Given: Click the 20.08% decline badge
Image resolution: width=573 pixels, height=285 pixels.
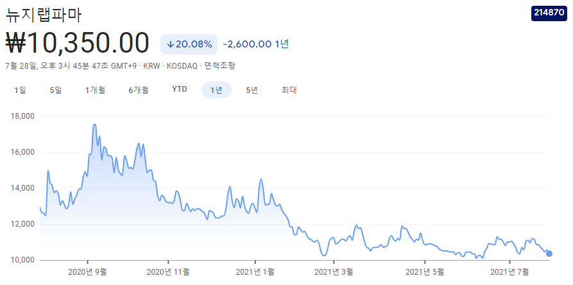Looking at the screenshot, I should pos(189,44).
